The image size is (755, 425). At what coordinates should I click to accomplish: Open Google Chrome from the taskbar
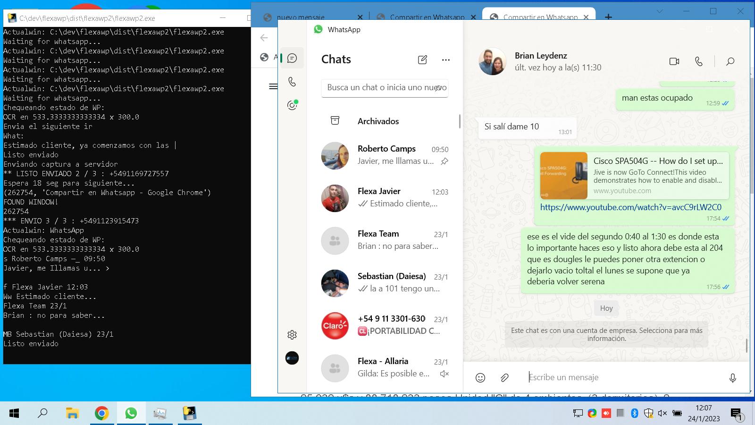(x=101, y=413)
